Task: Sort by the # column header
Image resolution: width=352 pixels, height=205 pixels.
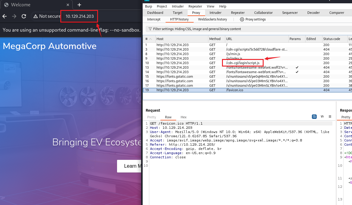Action: coord(148,39)
